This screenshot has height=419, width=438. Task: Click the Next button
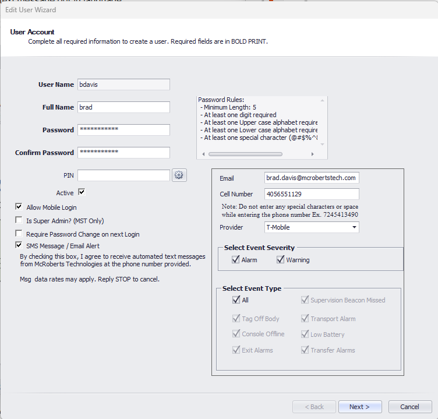click(360, 407)
